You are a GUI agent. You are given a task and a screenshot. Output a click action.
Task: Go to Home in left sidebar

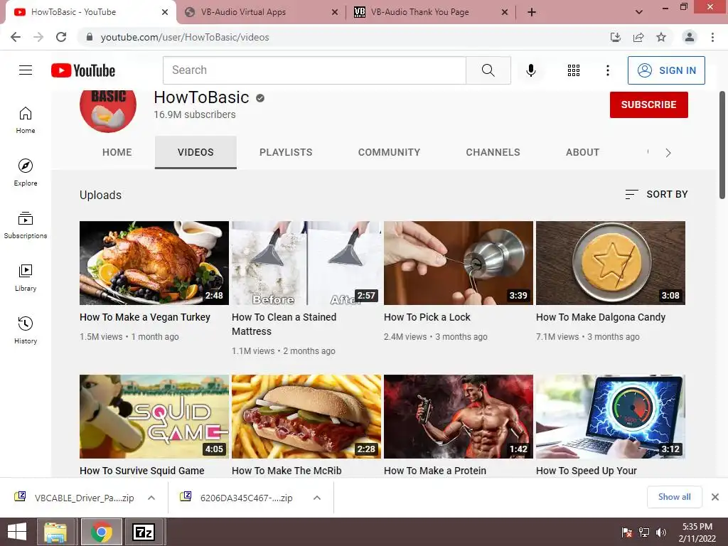point(26,120)
